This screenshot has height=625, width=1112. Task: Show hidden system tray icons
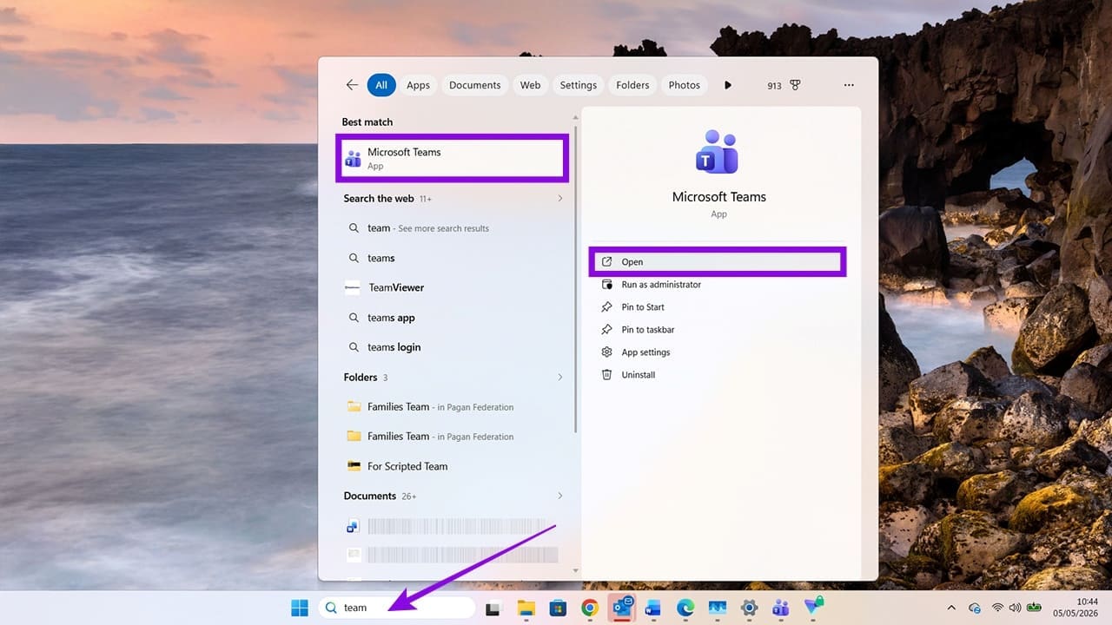(x=950, y=608)
